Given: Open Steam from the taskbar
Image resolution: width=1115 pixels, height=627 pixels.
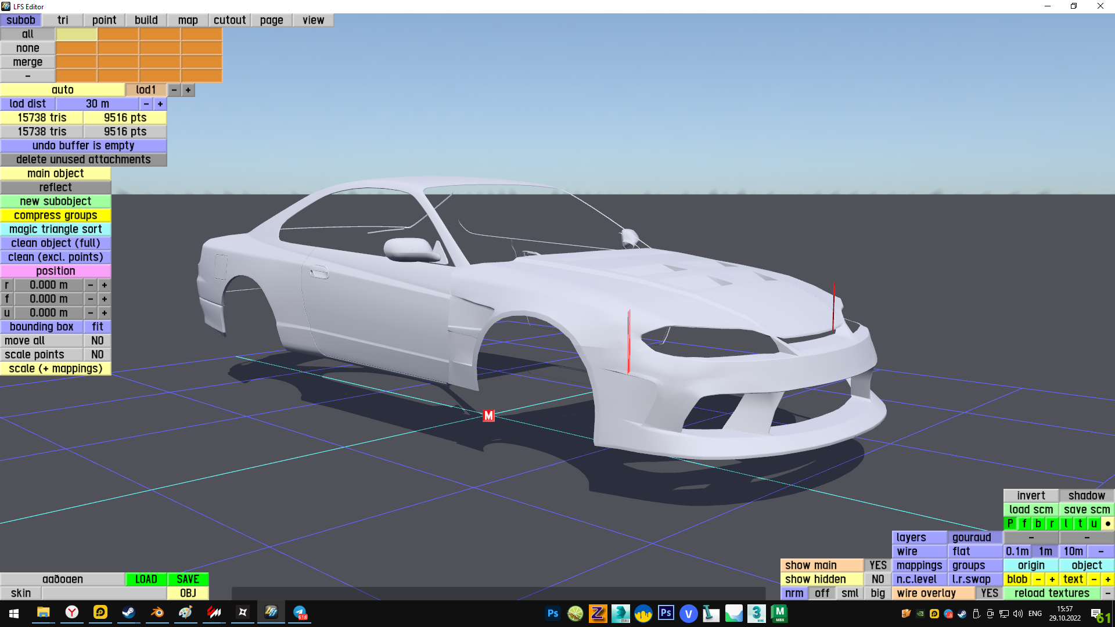Looking at the screenshot, I should coord(129,612).
